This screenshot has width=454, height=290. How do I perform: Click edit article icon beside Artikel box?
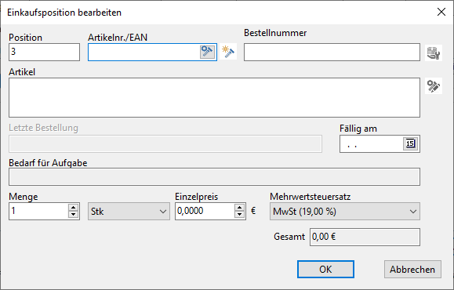click(x=434, y=86)
